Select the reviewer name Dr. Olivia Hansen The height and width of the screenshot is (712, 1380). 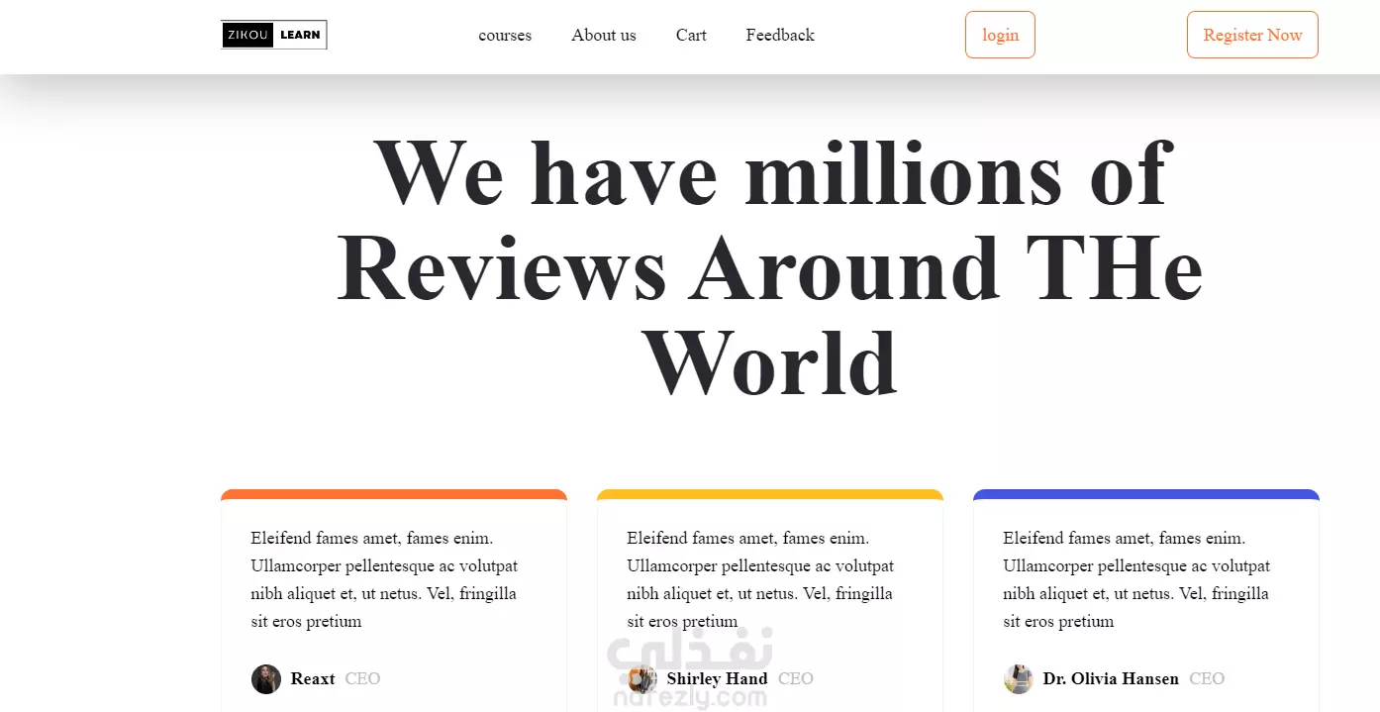pos(1111,679)
